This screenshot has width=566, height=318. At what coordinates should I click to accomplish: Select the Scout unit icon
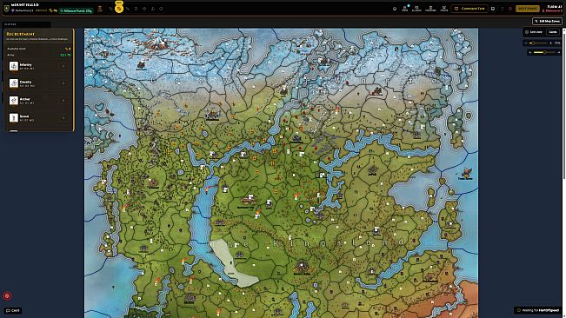(x=14, y=117)
